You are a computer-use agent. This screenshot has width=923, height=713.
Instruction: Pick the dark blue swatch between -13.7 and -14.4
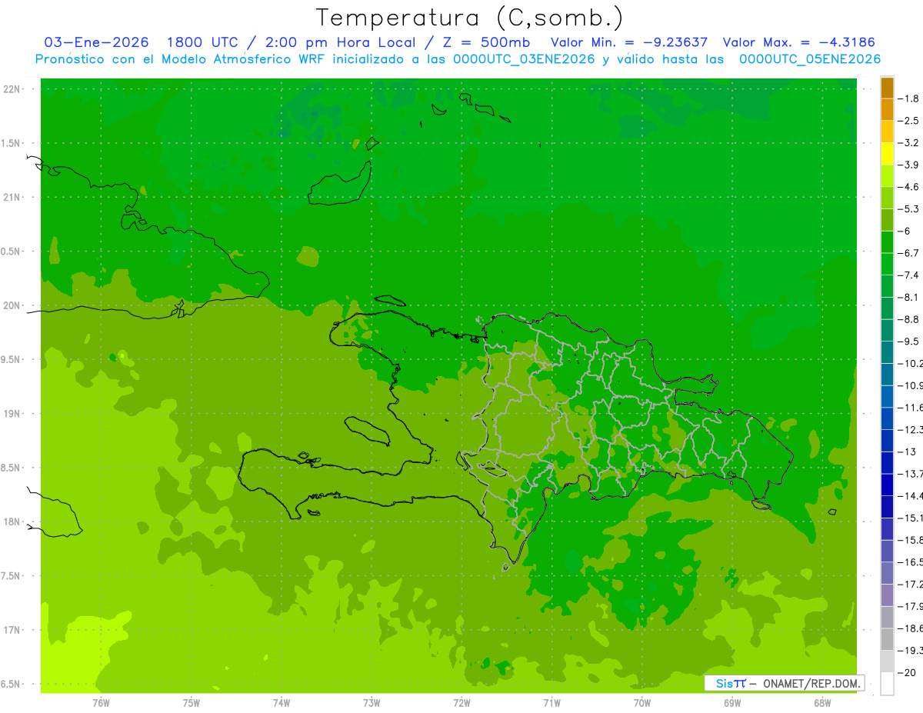pyautogui.click(x=887, y=485)
